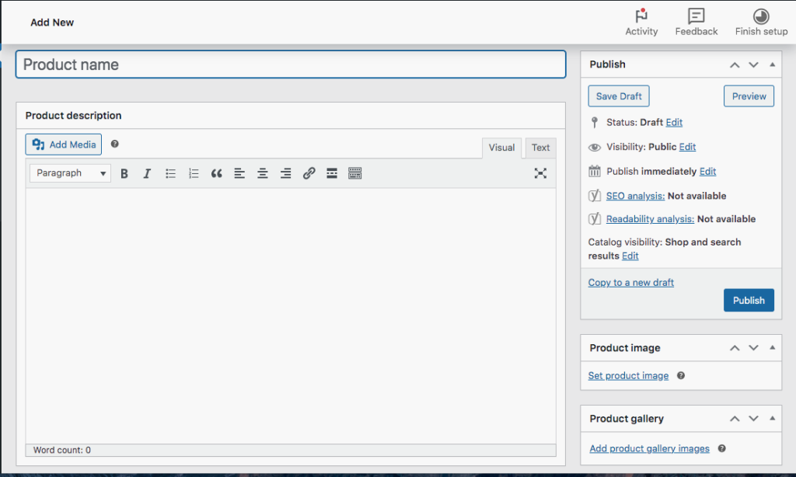Viewport: 796px width, 477px height.
Task: Collapse the Product image panel
Action: [772, 348]
